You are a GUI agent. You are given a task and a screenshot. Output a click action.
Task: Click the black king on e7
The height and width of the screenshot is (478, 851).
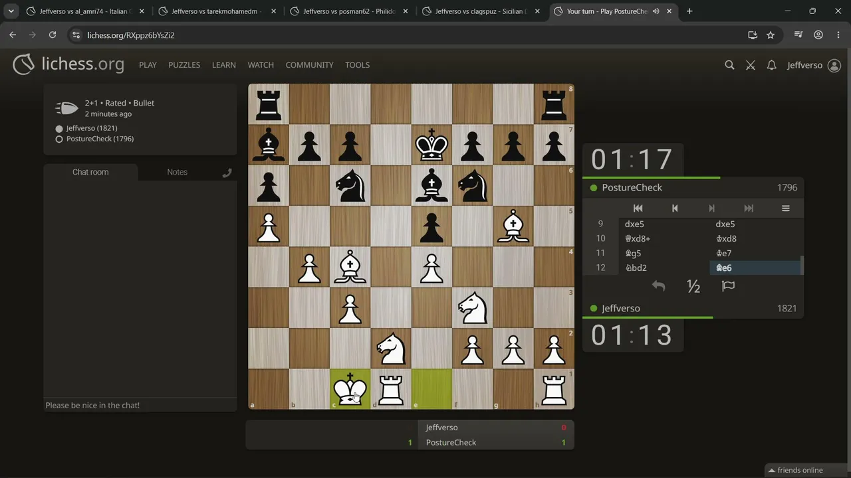click(431, 145)
